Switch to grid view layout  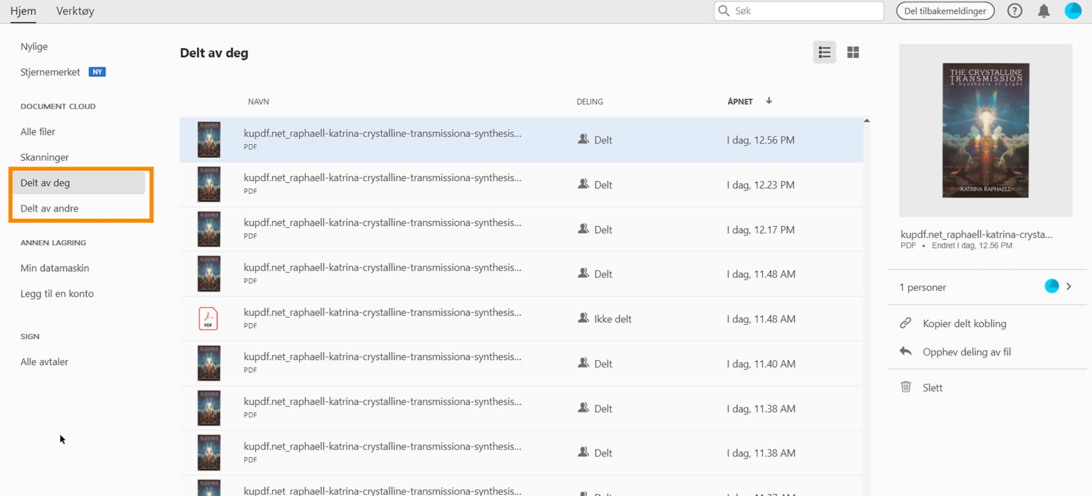point(853,52)
